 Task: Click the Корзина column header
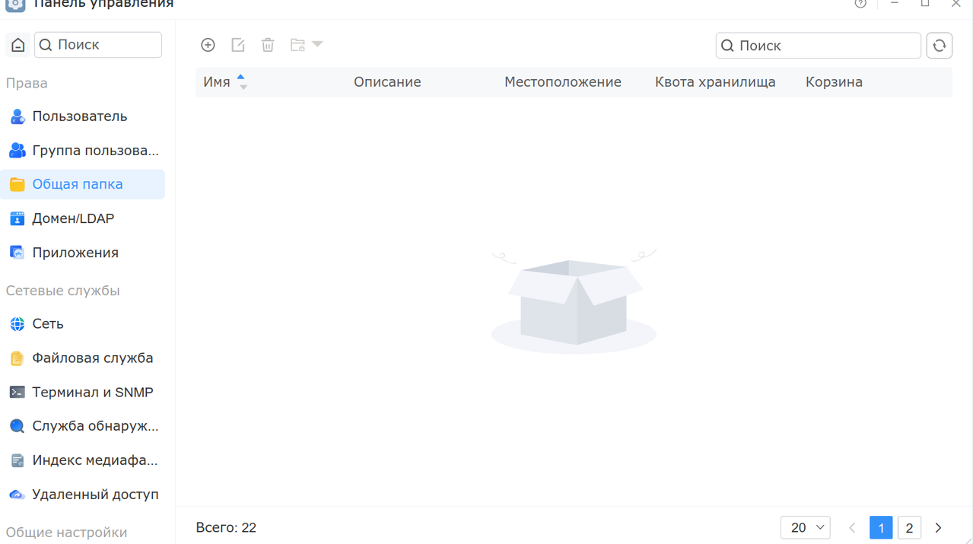834,82
